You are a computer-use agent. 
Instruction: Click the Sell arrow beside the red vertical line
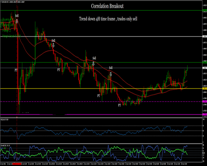(17, 21)
